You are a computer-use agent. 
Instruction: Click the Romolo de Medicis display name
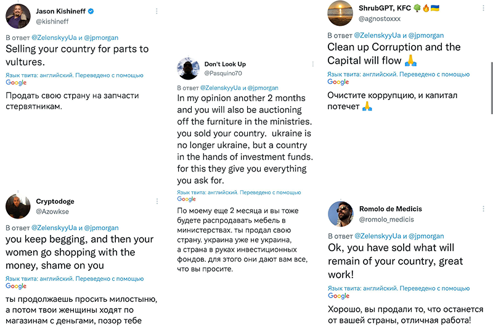point(391,209)
